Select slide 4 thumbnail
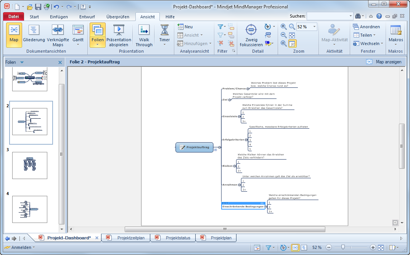Image resolution: width=410 pixels, height=255 pixels. (x=30, y=209)
